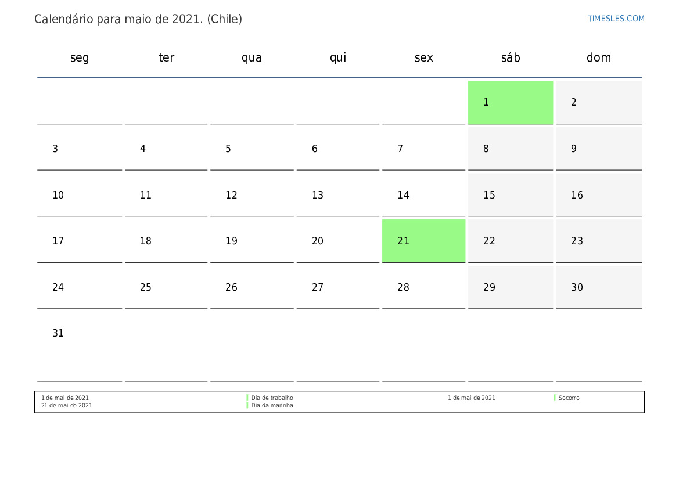
Task: Select the green May 1 holiday cell
Action: click(510, 102)
